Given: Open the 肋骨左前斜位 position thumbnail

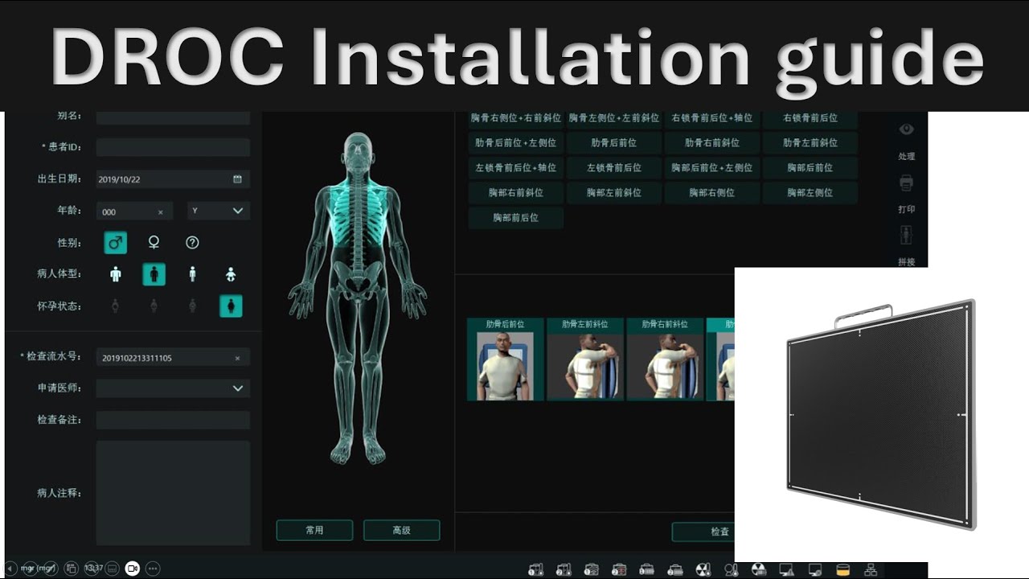Looking at the screenshot, I should click(x=585, y=359).
